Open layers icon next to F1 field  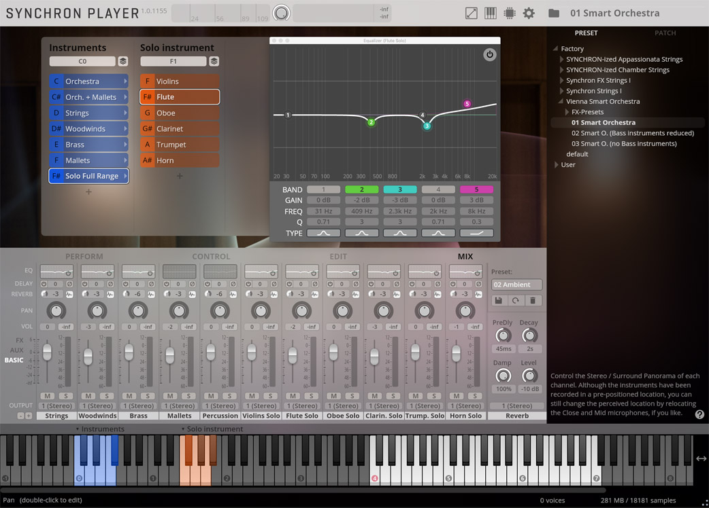(x=214, y=61)
